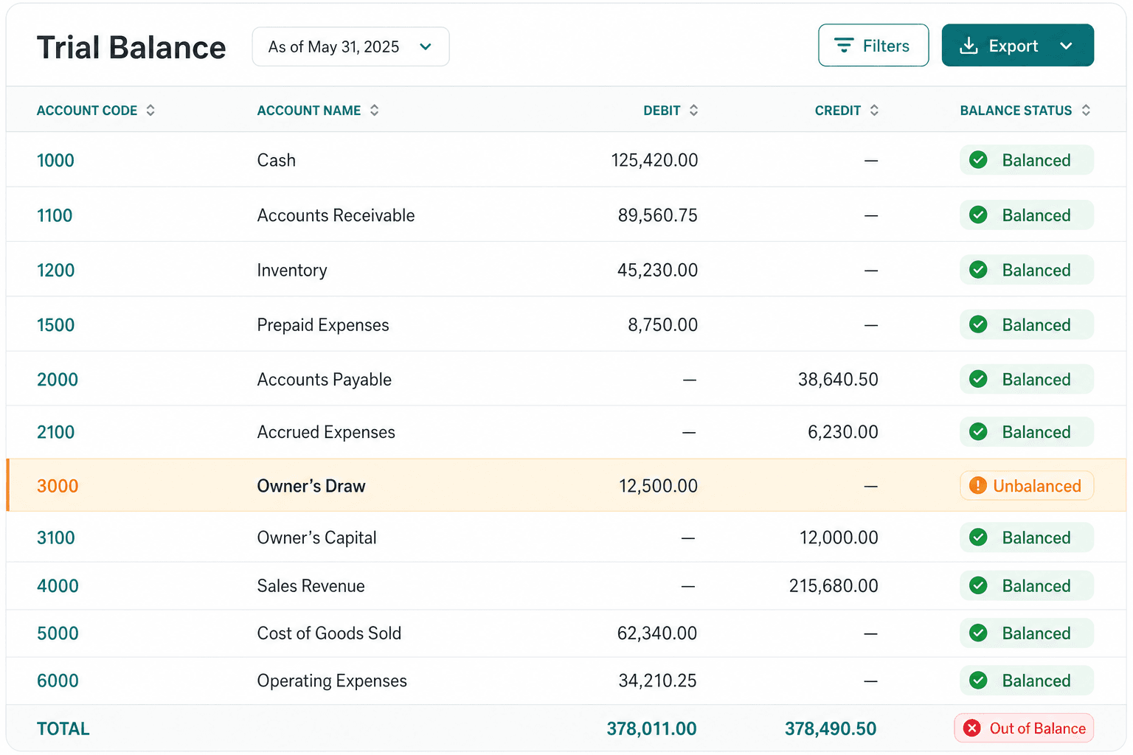1133x755 pixels.
Task: Click the download icon in Export
Action: click(969, 46)
